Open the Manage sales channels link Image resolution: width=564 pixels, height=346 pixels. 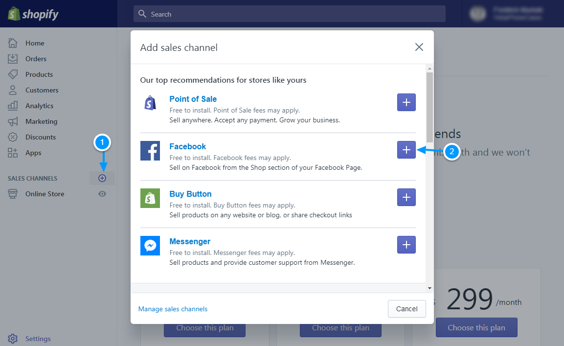tap(173, 309)
